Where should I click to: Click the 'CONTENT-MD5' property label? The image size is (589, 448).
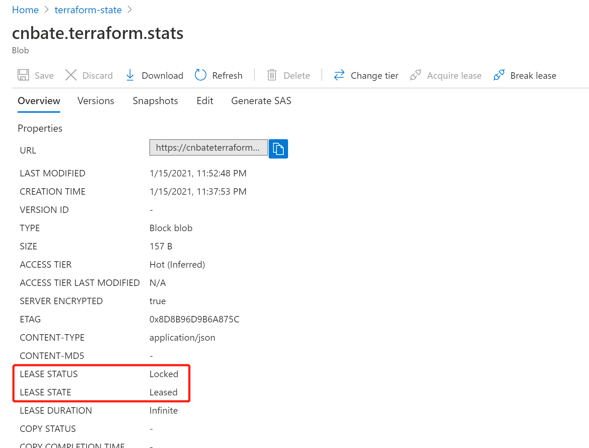point(52,356)
